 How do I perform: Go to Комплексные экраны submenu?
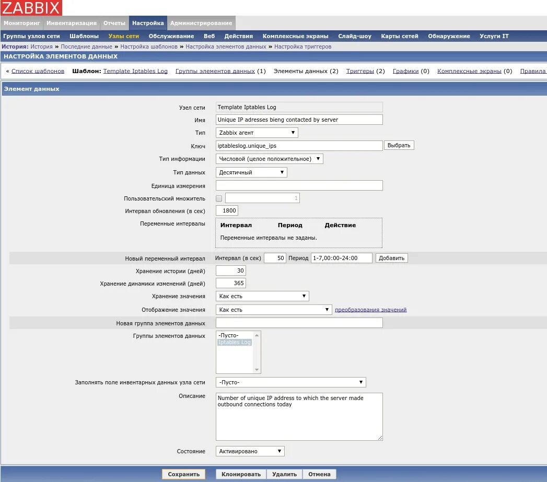coord(296,36)
